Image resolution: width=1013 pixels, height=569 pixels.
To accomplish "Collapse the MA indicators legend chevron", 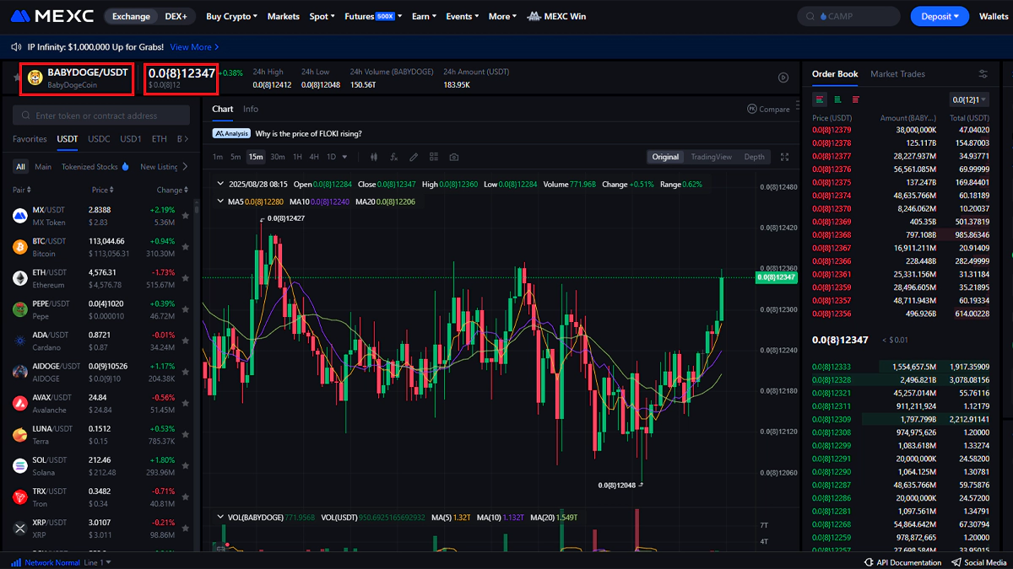I will click(220, 201).
